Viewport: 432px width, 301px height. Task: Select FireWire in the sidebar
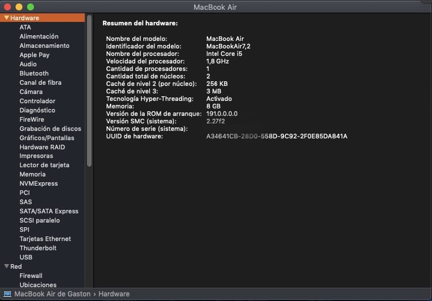pos(32,119)
